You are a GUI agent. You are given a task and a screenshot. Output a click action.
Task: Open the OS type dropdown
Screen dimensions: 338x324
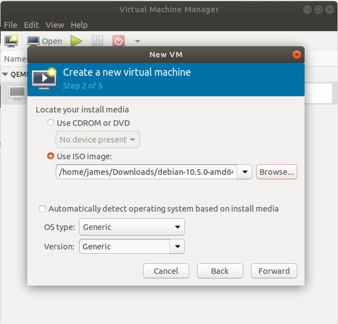(132, 227)
